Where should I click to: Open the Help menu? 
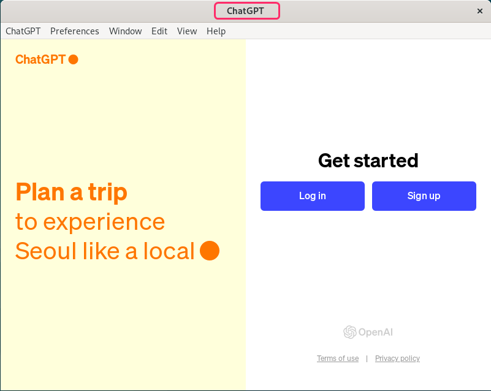coord(216,31)
